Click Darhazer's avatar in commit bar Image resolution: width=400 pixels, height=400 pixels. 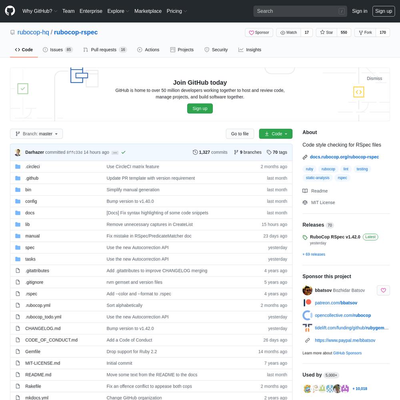[18, 152]
